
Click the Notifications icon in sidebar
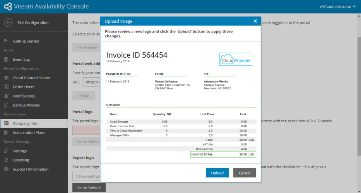pyautogui.click(x=6, y=96)
